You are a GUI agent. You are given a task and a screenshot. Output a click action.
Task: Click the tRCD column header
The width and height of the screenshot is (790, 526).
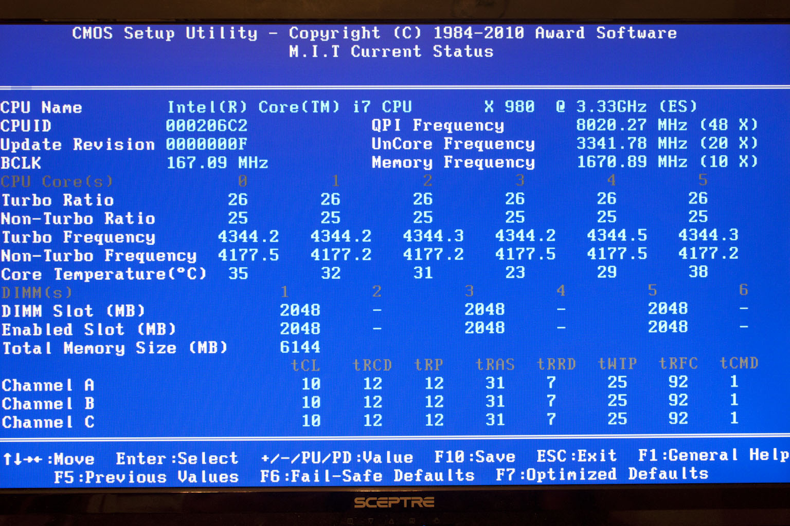pyautogui.click(x=372, y=365)
